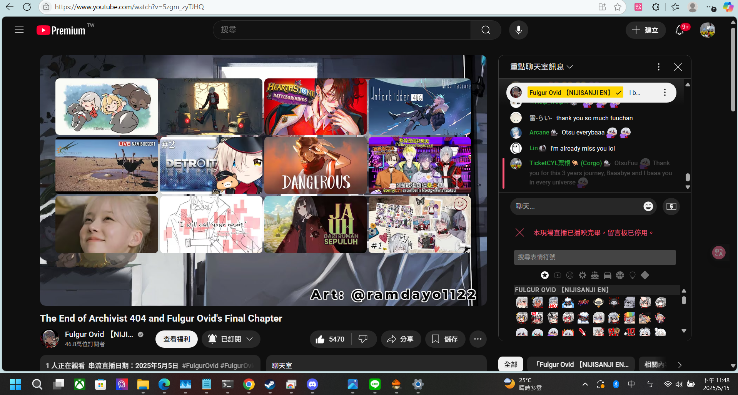The width and height of the screenshot is (738, 395).
Task: Click the 查看福利 membership perks button
Action: tap(177, 339)
